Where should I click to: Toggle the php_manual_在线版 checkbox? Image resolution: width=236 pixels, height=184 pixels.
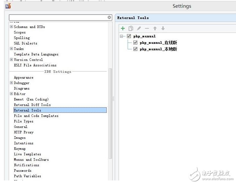[135, 43]
